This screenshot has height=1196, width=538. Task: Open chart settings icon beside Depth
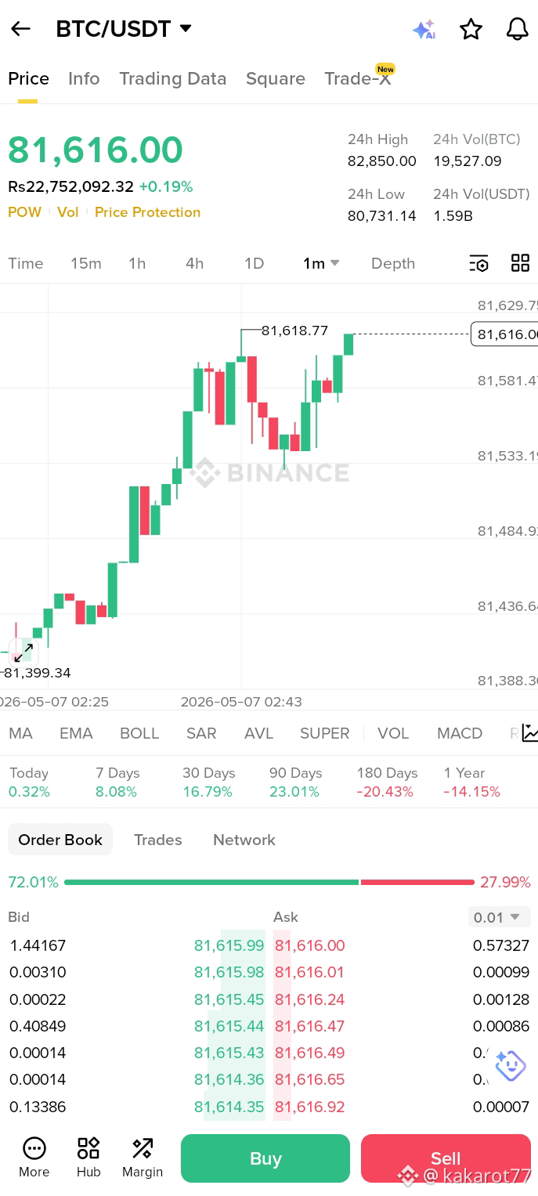click(x=478, y=263)
